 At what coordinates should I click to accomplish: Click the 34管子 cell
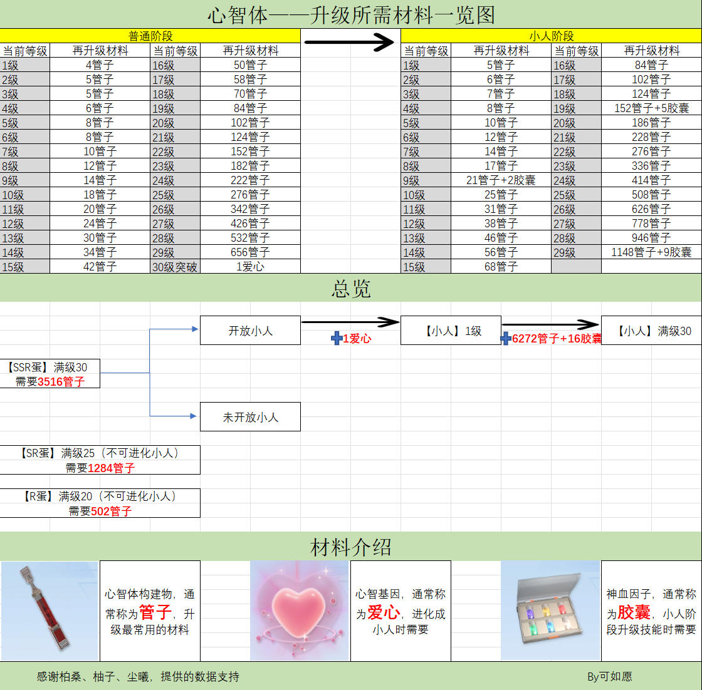pos(100,252)
